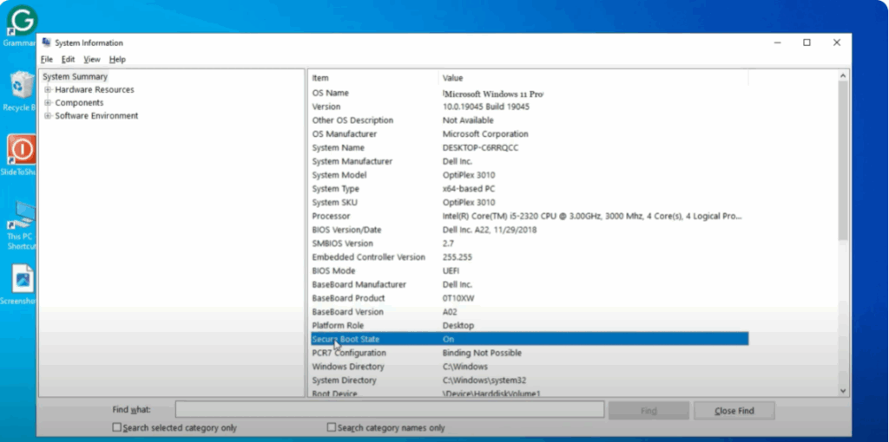Select the System Model row
Image resolution: width=889 pixels, height=442 pixels.
point(529,175)
